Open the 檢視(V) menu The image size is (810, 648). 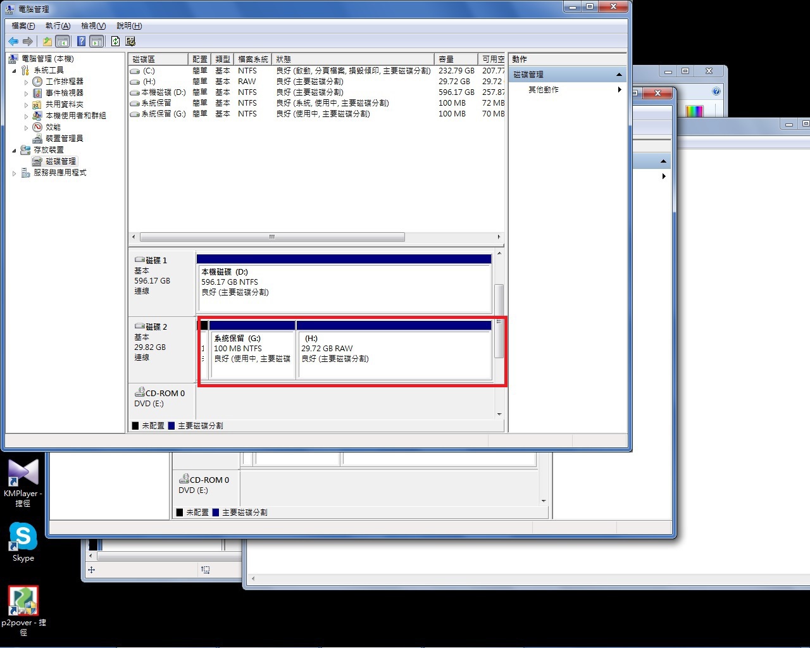(x=93, y=26)
